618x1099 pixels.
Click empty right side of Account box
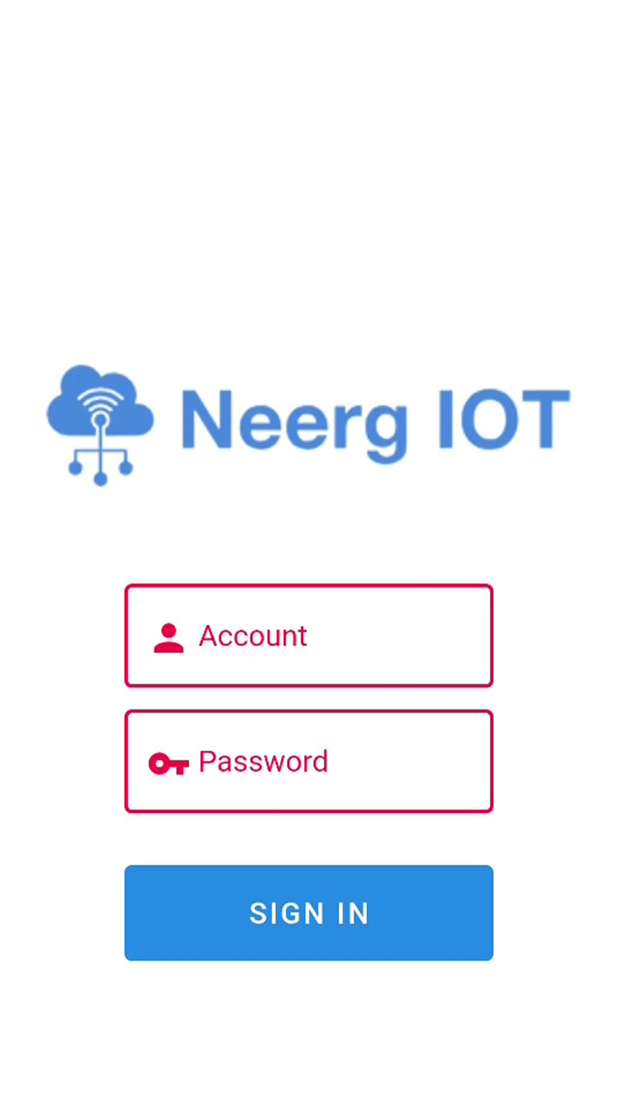pos(401,635)
